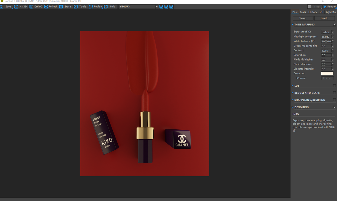Expand the BLOOM AND GLARE section

(292, 93)
